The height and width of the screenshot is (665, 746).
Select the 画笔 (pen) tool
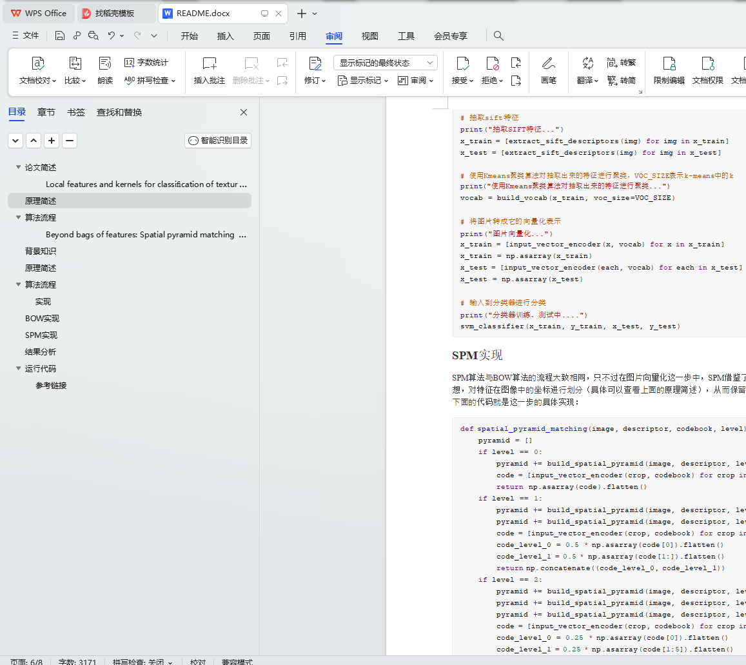548,64
